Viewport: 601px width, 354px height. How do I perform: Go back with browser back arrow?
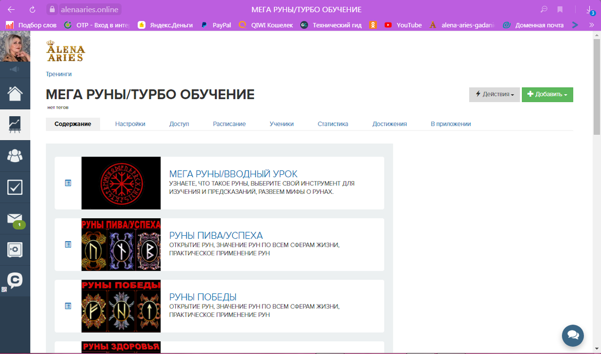point(11,10)
